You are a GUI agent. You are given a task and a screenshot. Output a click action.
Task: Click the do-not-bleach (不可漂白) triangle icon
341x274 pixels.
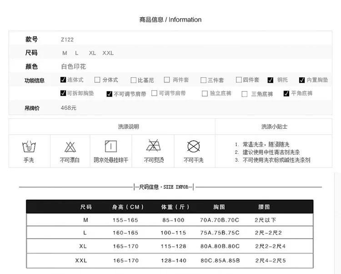pos(70,147)
